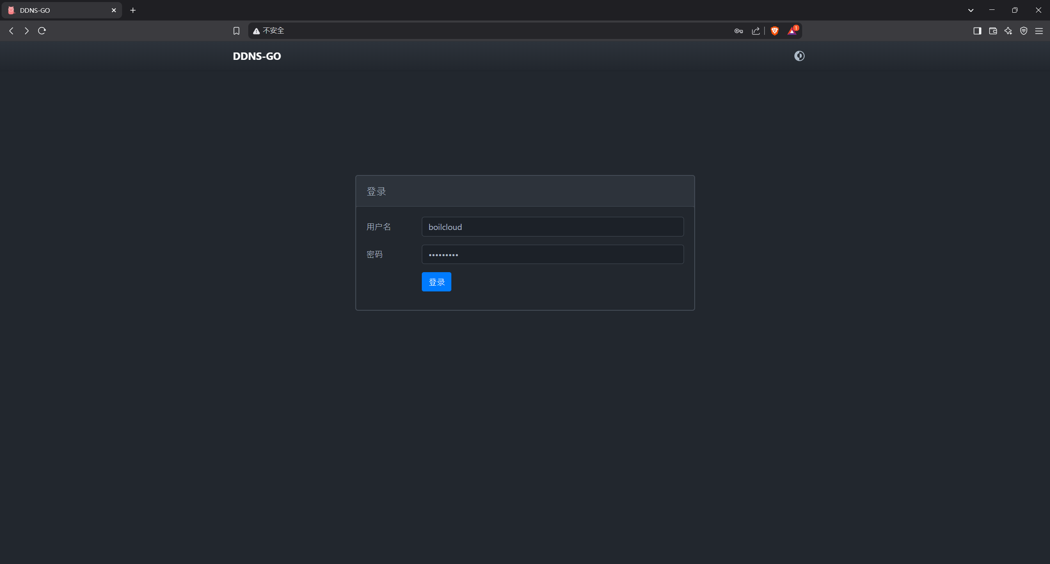Click the blue 登录 login button
Image resolution: width=1050 pixels, height=564 pixels.
coord(436,282)
